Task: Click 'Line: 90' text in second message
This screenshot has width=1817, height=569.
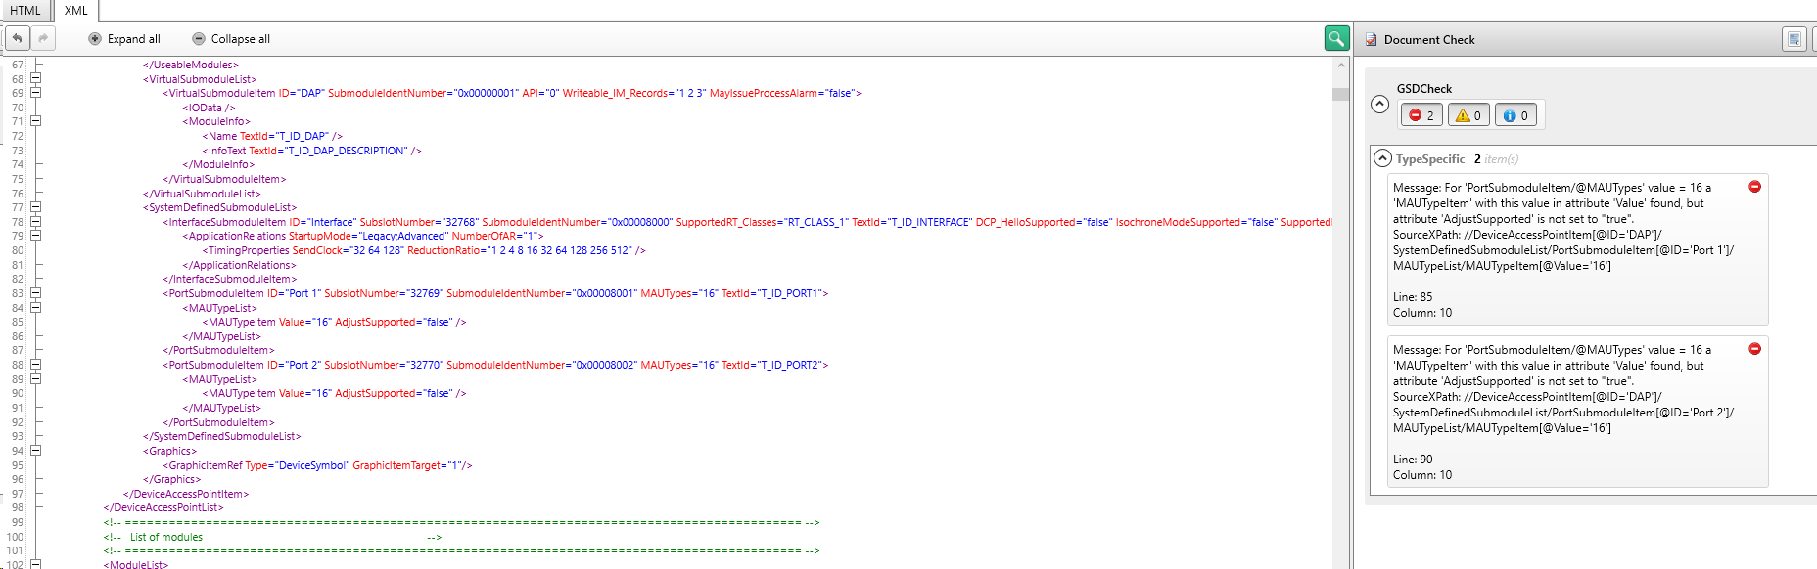Action: coord(1413,460)
